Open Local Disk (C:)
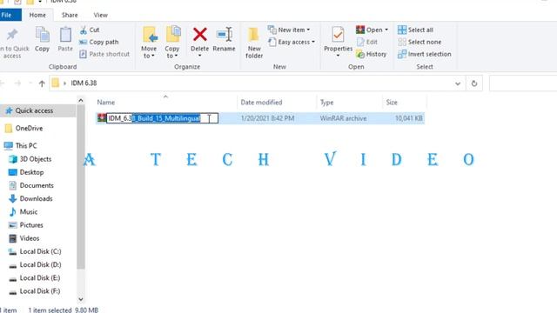The height and width of the screenshot is (313, 557). pos(40,251)
